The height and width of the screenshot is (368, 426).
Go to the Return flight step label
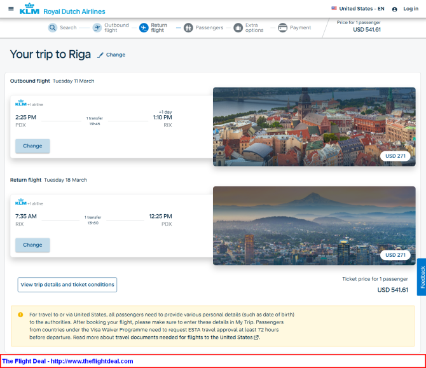point(159,27)
